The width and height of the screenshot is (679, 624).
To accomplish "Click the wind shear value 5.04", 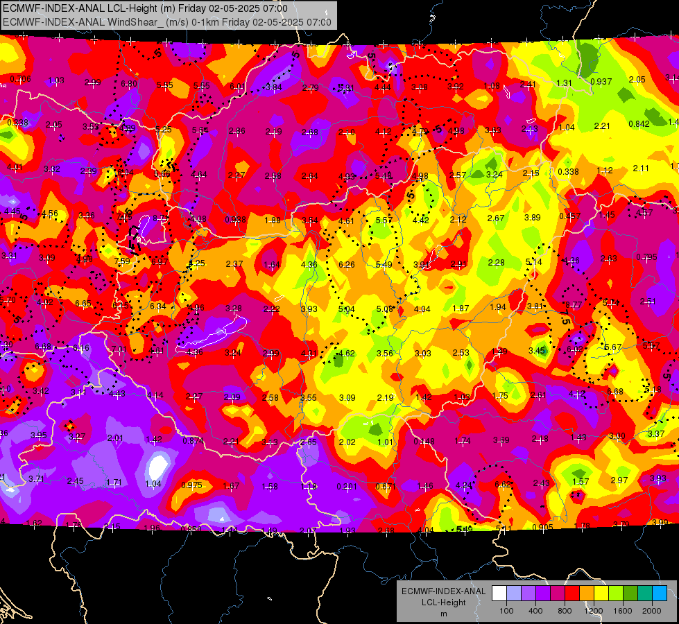I will point(346,309).
